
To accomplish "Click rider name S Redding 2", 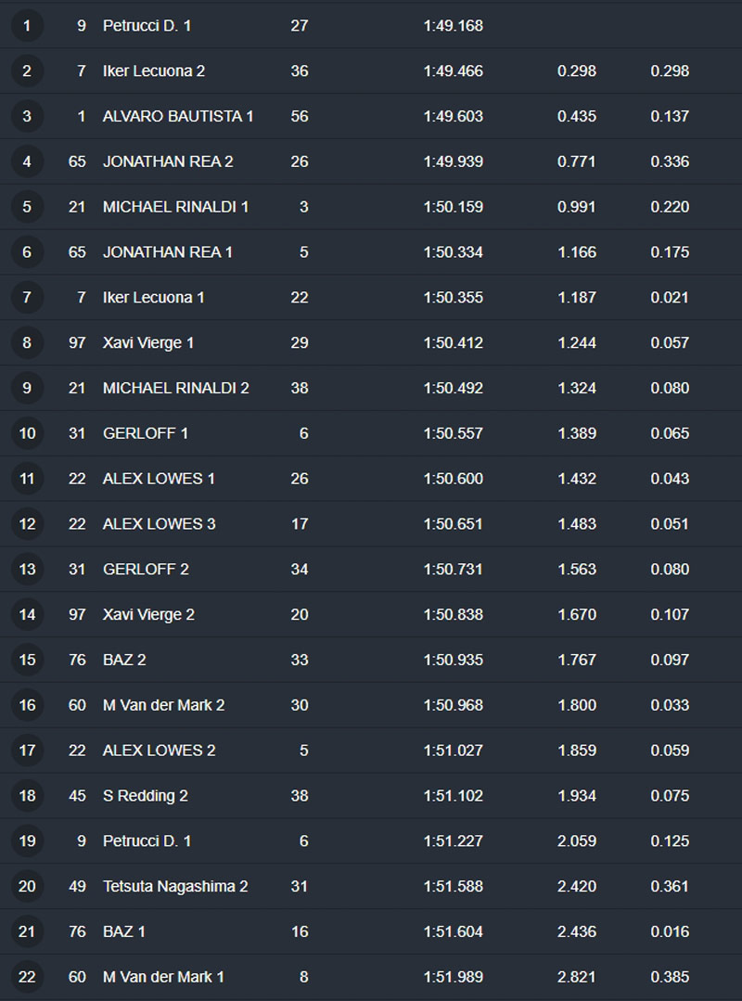I will pyautogui.click(x=146, y=796).
